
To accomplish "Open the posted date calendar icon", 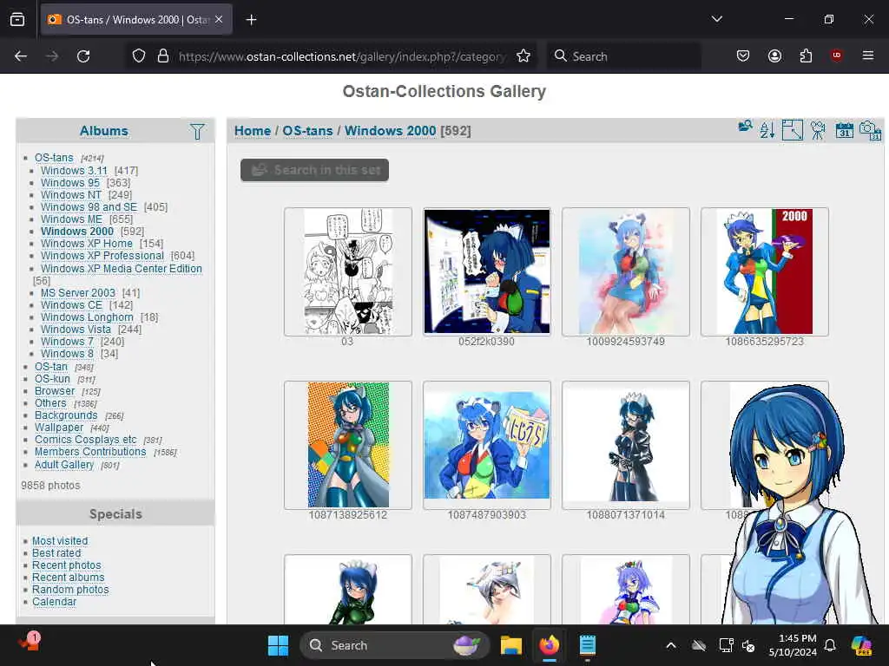I will pos(844,130).
